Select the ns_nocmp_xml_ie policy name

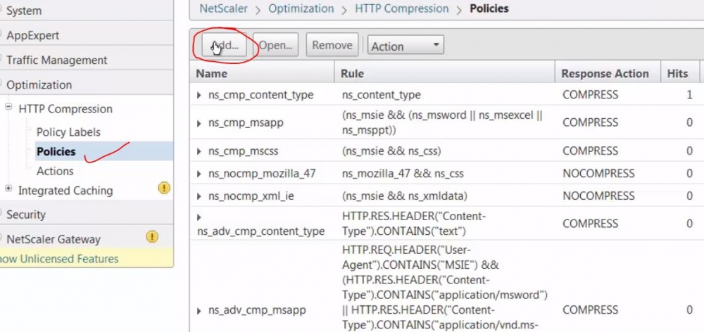click(x=251, y=196)
